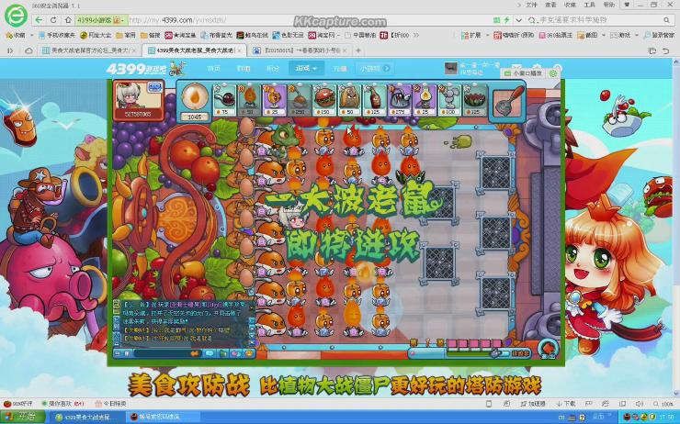This screenshot has height=424, width=680.
Task: Choose the oil lamp card costing 25
Action: (425, 100)
